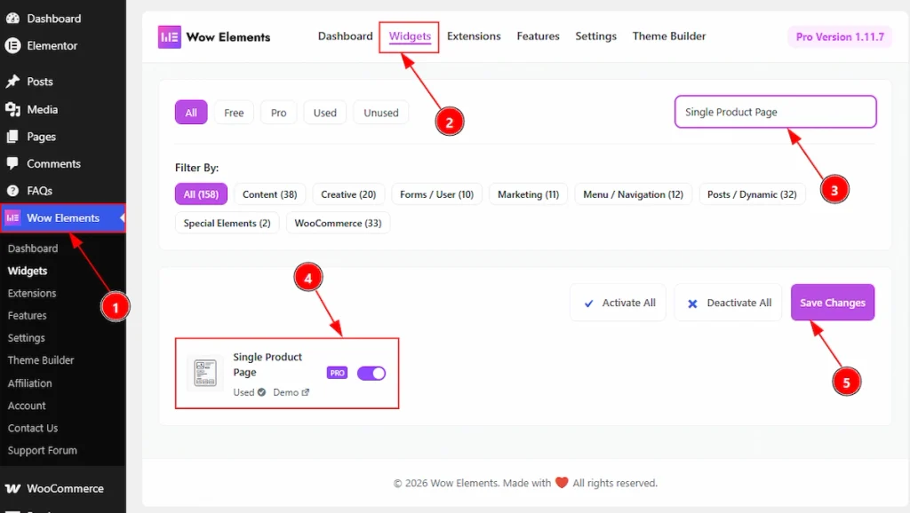Click the checkmark icon of Activate All

point(588,304)
